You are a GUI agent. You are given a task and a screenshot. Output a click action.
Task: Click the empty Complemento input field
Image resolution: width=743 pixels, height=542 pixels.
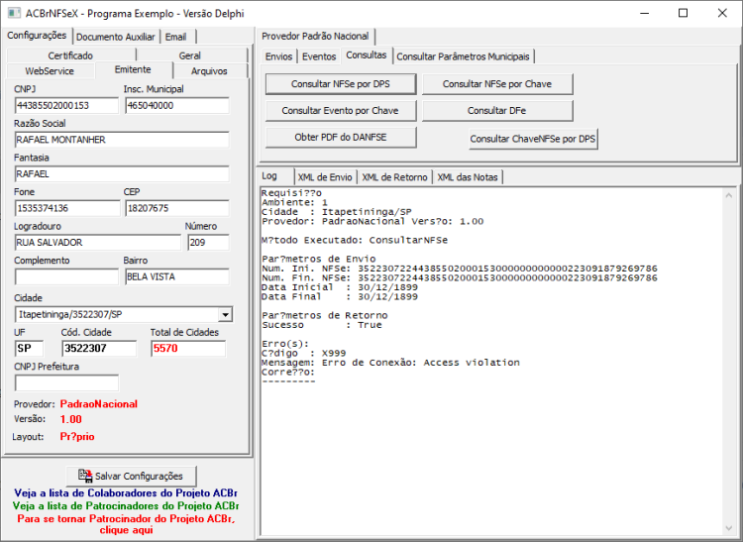click(x=66, y=276)
